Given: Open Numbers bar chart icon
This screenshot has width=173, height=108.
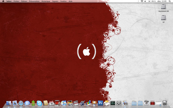Looking at the screenshot, I should 88,103.
